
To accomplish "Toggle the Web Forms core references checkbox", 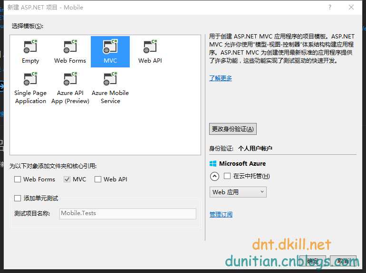I will coord(18,179).
